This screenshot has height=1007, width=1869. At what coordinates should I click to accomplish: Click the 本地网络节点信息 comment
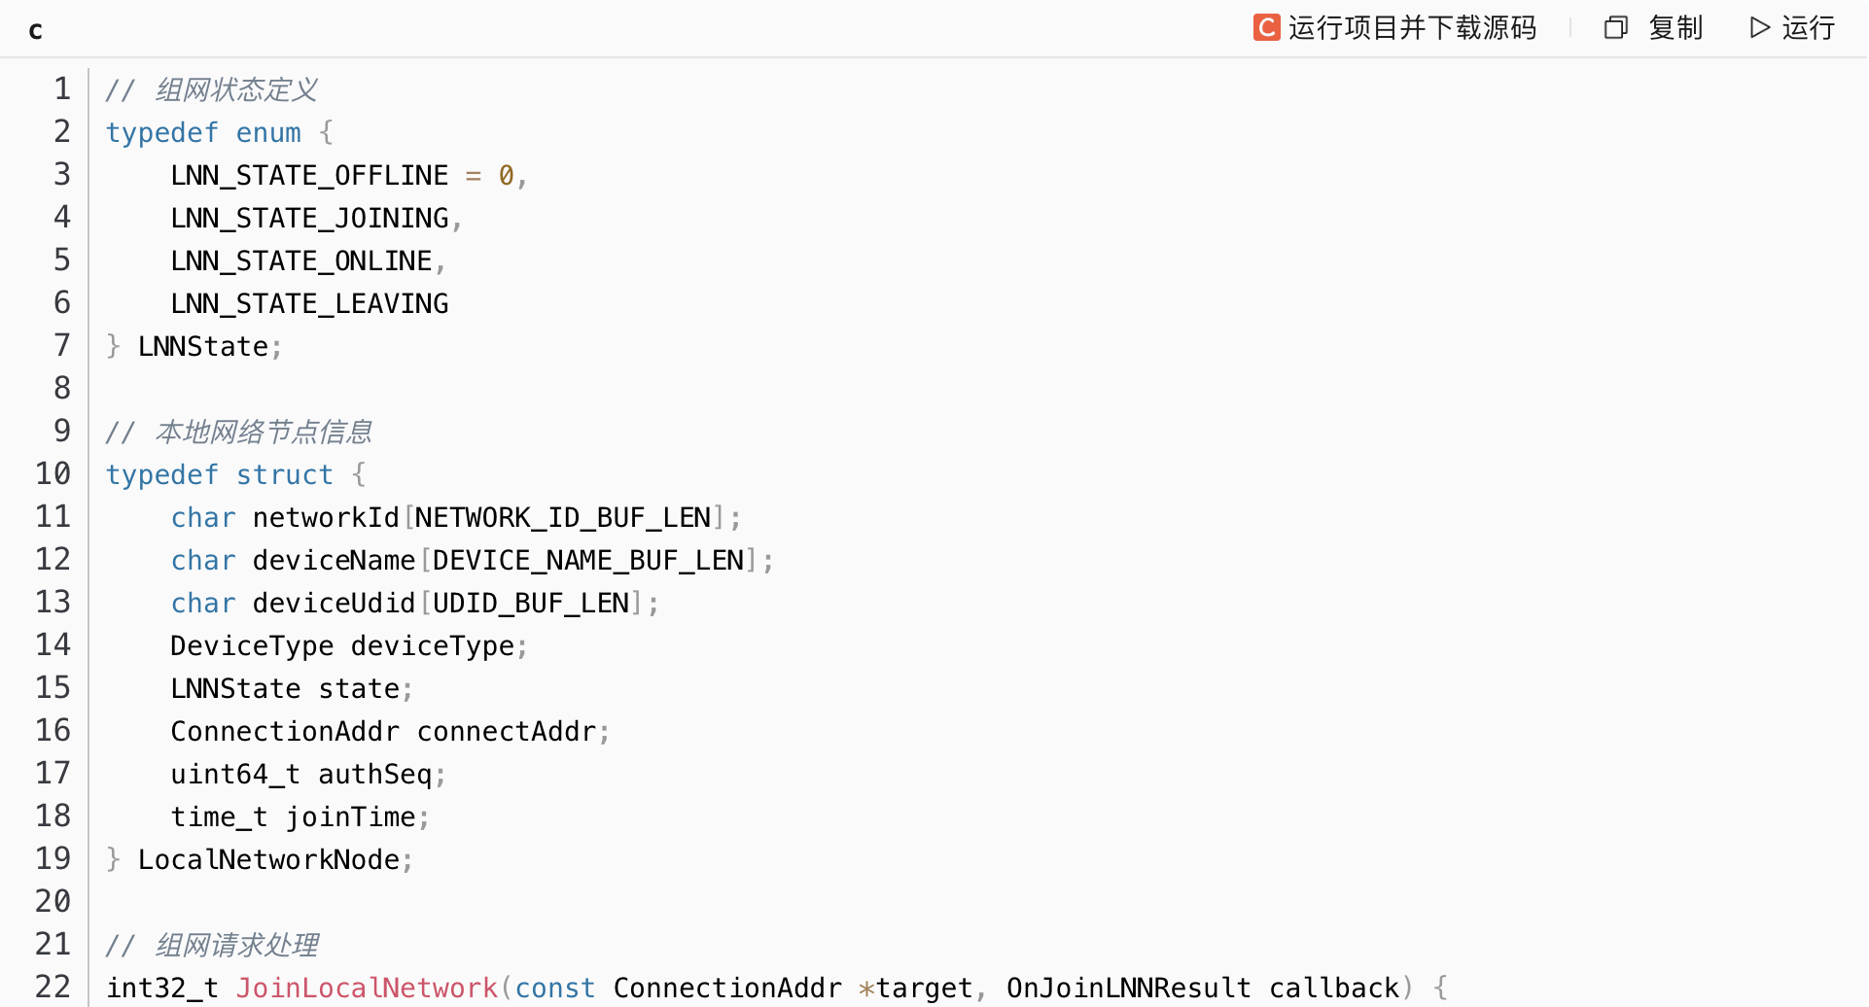pos(264,432)
